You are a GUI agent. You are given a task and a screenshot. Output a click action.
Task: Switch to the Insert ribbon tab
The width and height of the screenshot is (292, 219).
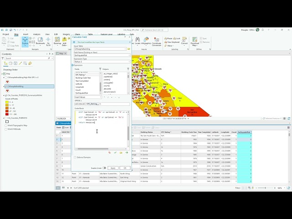[x=26, y=34]
